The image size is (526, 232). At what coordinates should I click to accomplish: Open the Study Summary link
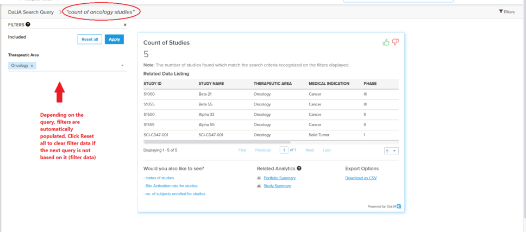click(x=278, y=186)
